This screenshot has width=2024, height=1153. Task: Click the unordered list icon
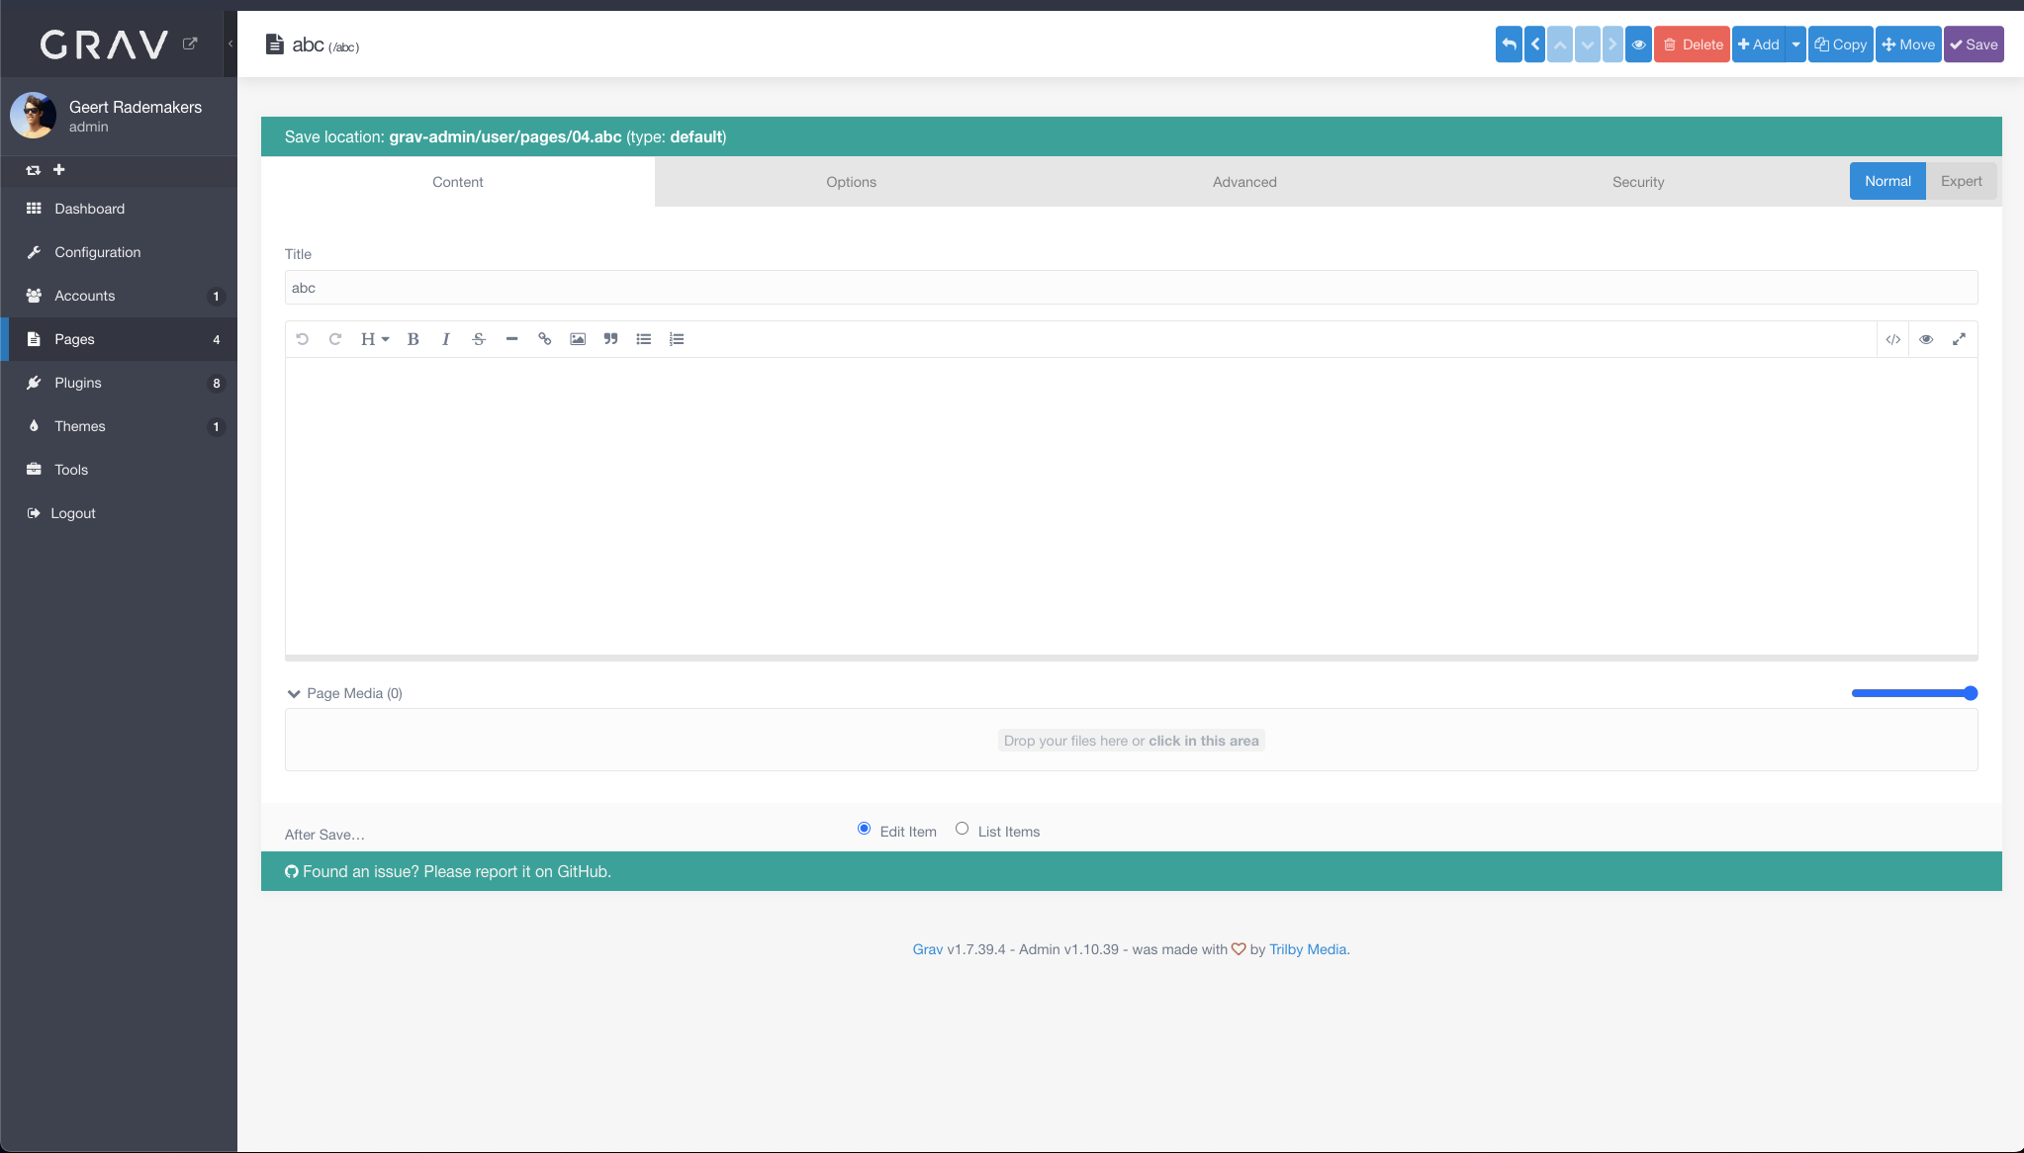point(644,339)
